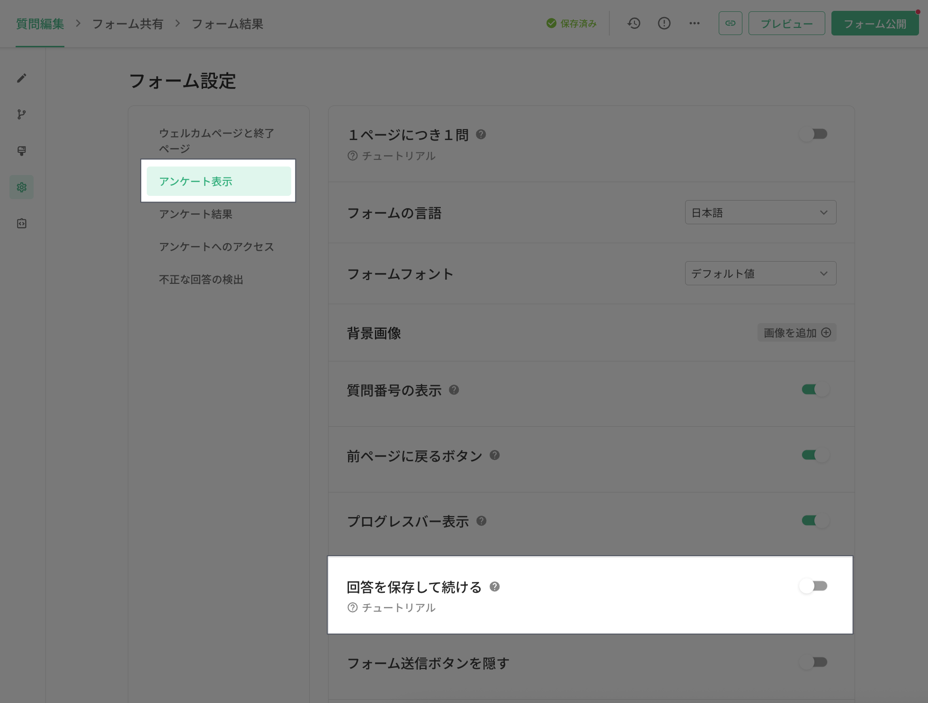Image resolution: width=928 pixels, height=703 pixels.
Task: Enable the 回答を保存して続ける toggle
Action: 813,586
